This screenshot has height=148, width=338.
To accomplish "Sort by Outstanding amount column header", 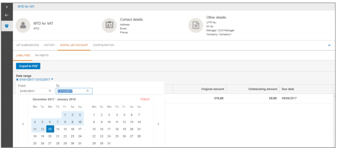I will (x=263, y=89).
